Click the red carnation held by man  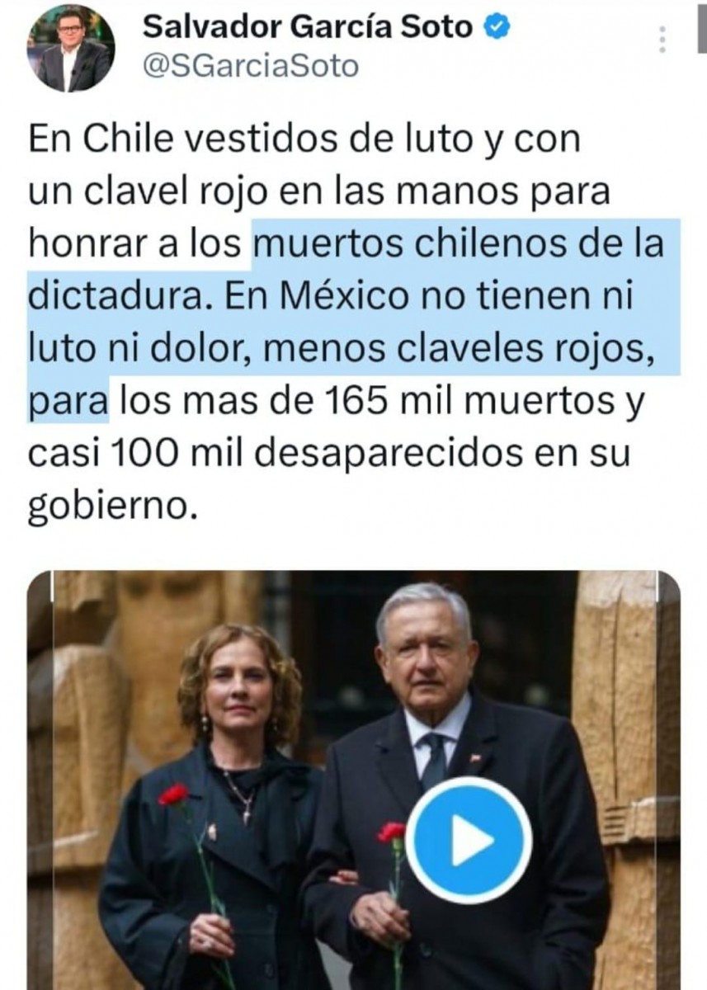point(392,832)
